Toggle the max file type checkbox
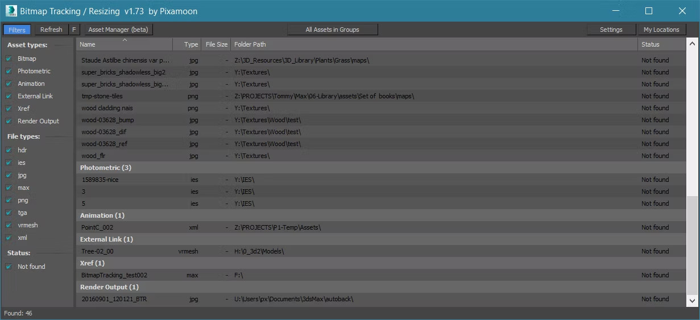Image resolution: width=700 pixels, height=320 pixels. (x=9, y=188)
